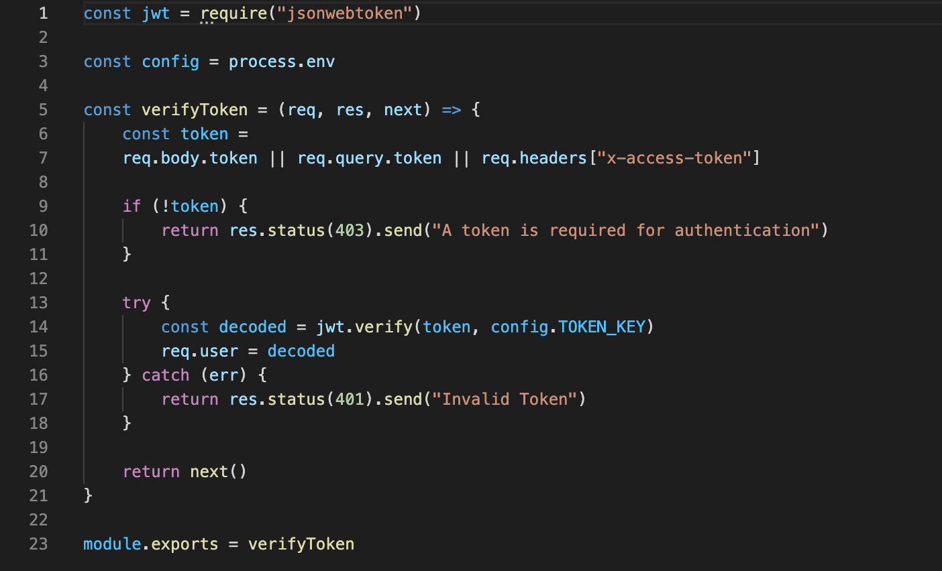Image resolution: width=942 pixels, height=571 pixels.
Task: Click the try keyword on line 13
Action: tap(137, 303)
